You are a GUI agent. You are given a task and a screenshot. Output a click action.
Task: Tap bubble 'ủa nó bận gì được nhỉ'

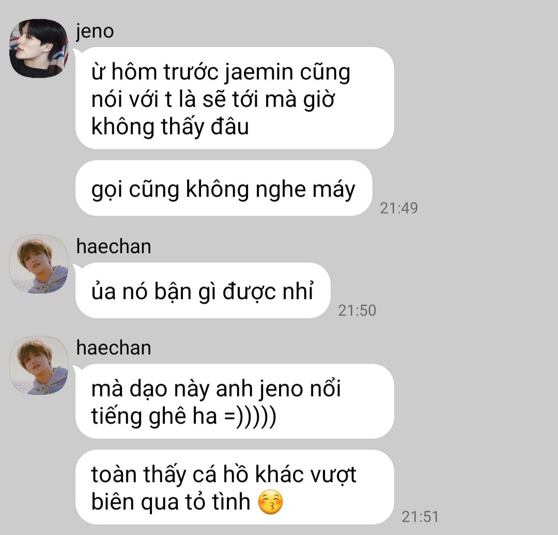(x=203, y=291)
